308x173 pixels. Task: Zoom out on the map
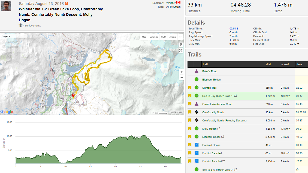(182, 77)
